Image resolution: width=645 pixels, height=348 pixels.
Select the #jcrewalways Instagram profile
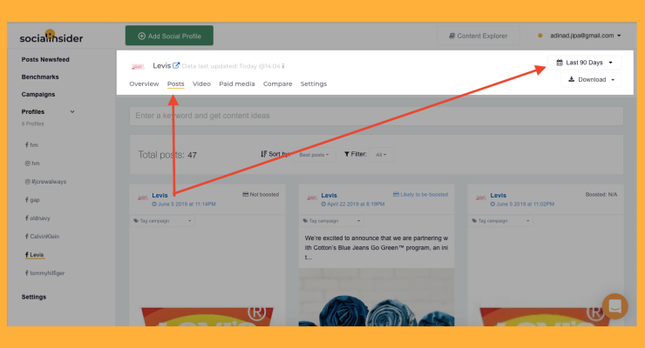coord(45,181)
